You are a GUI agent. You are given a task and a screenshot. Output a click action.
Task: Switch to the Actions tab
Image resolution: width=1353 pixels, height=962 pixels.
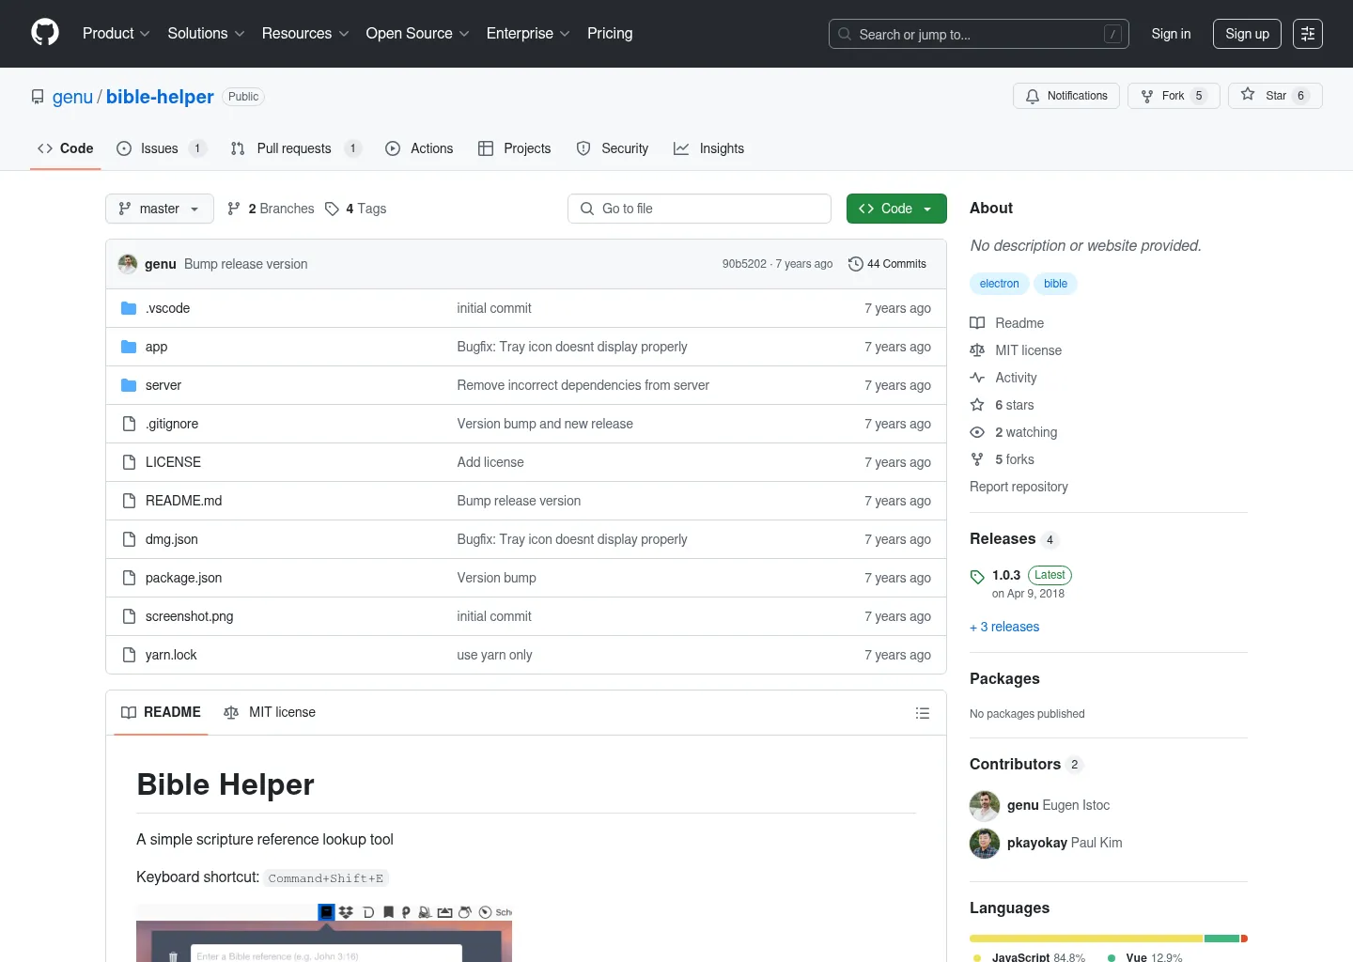point(419,148)
